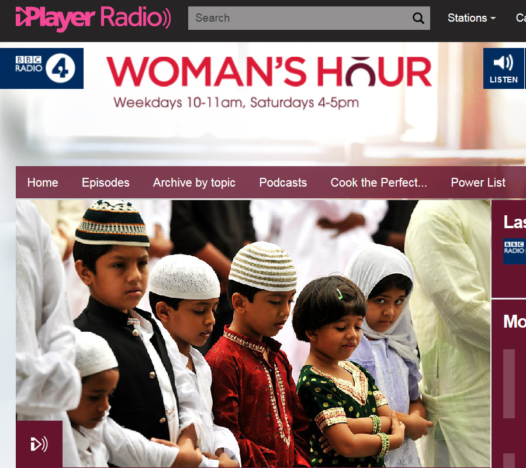This screenshot has width=526, height=468.
Task: Open the Podcasts tab
Action: (283, 183)
